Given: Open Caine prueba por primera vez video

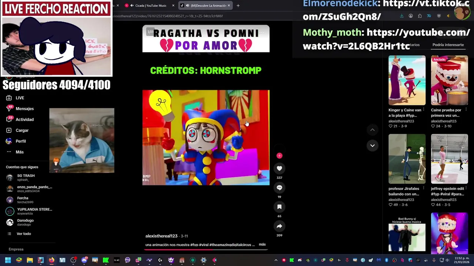Looking at the screenshot, I should (450, 80).
